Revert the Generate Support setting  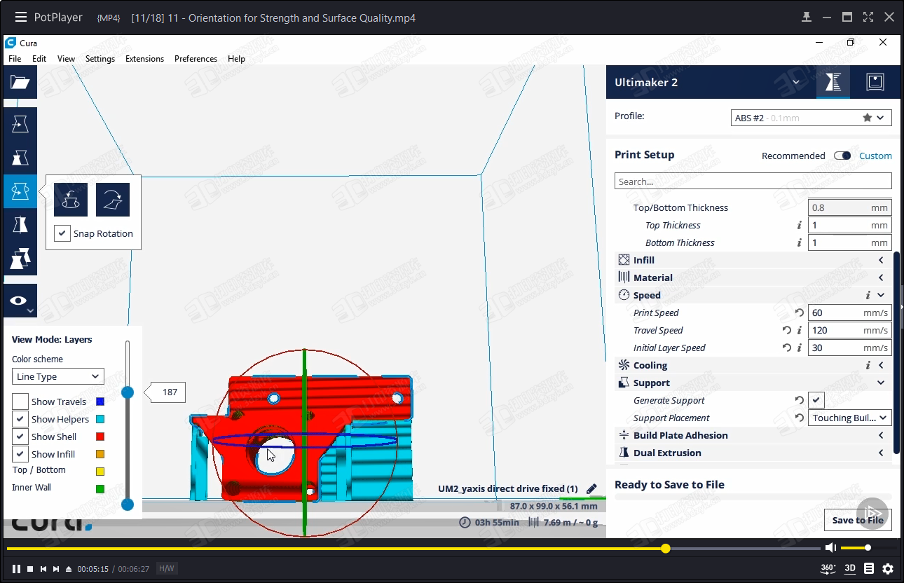point(799,400)
